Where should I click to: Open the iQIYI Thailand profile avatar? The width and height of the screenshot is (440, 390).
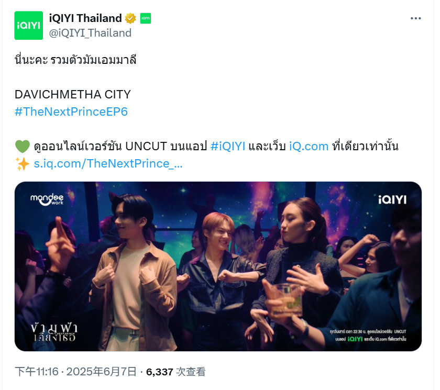(x=29, y=26)
